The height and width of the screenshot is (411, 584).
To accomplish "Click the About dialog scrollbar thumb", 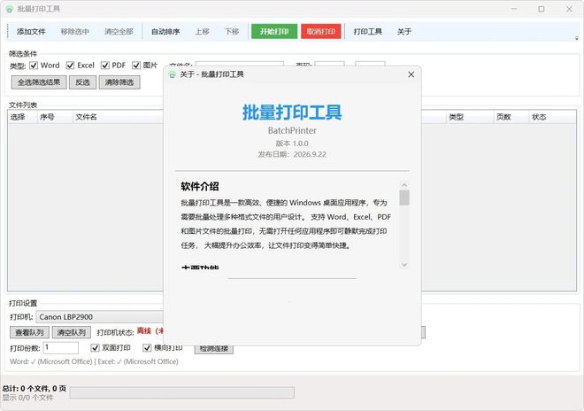I will click(404, 198).
